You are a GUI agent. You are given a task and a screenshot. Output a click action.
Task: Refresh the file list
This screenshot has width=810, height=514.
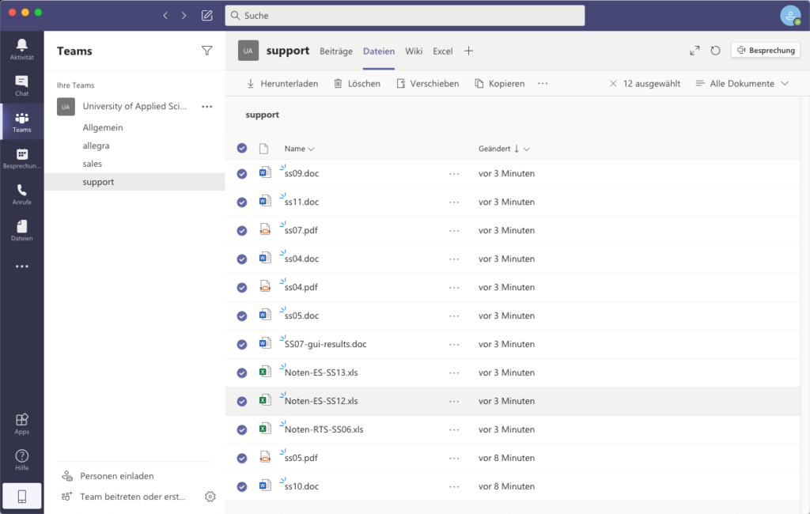[x=715, y=50]
